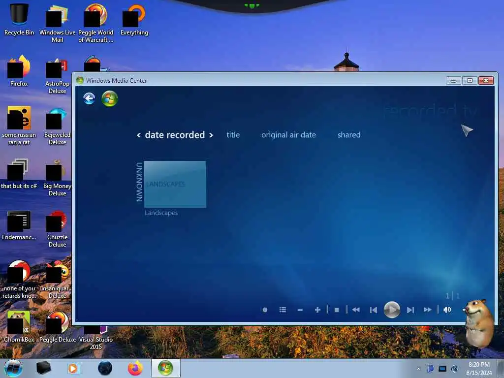Viewport: 504px width, 378px height.
Task: Open the Everything desktop shortcut
Action: coord(134,19)
